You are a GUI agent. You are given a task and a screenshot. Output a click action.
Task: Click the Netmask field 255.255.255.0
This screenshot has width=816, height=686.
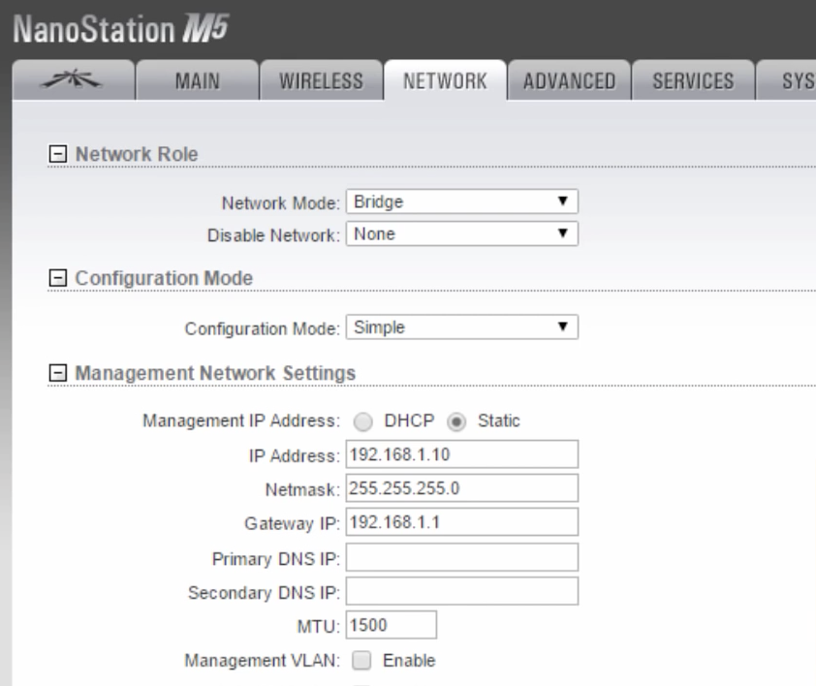pyautogui.click(x=462, y=488)
